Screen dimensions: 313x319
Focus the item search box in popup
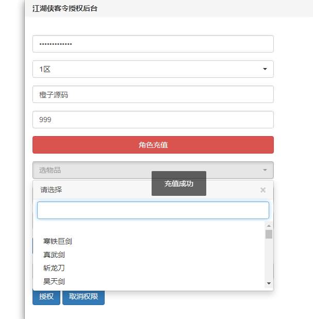pos(153,210)
